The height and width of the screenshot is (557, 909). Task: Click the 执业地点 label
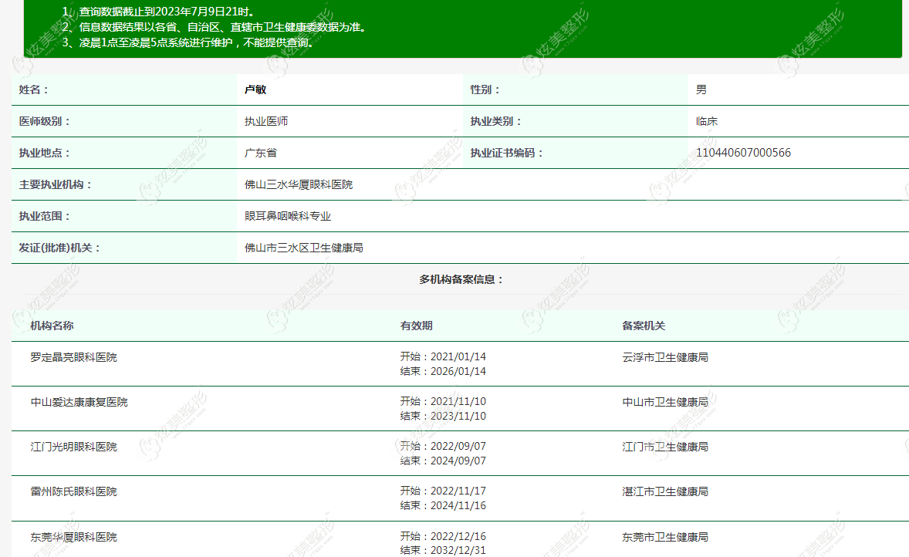(45, 153)
